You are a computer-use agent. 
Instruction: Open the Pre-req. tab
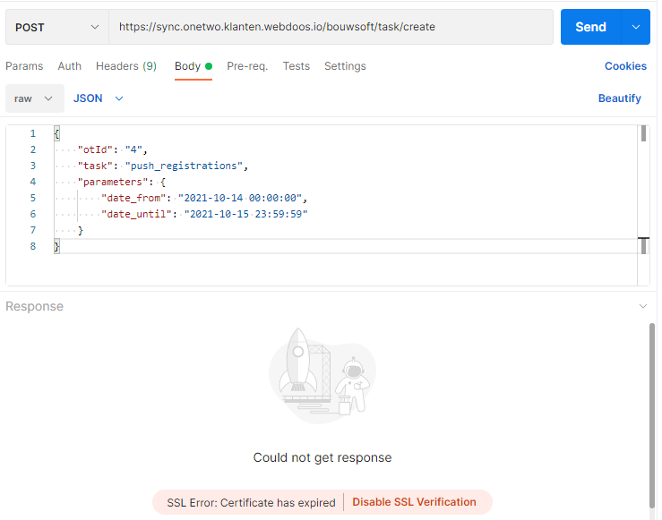point(247,66)
